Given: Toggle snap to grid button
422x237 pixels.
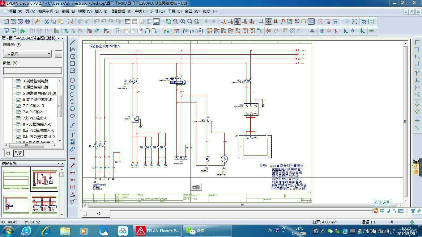Looking at the screenshot, I should coord(268,21).
